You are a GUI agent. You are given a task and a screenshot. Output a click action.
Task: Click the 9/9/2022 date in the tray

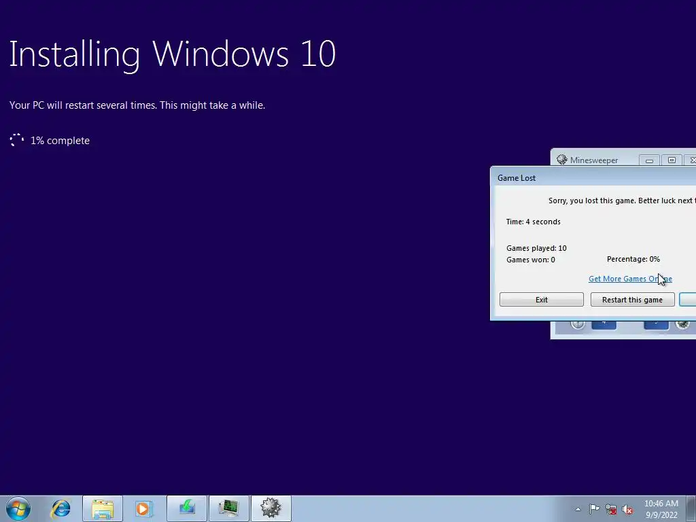[x=661, y=515]
